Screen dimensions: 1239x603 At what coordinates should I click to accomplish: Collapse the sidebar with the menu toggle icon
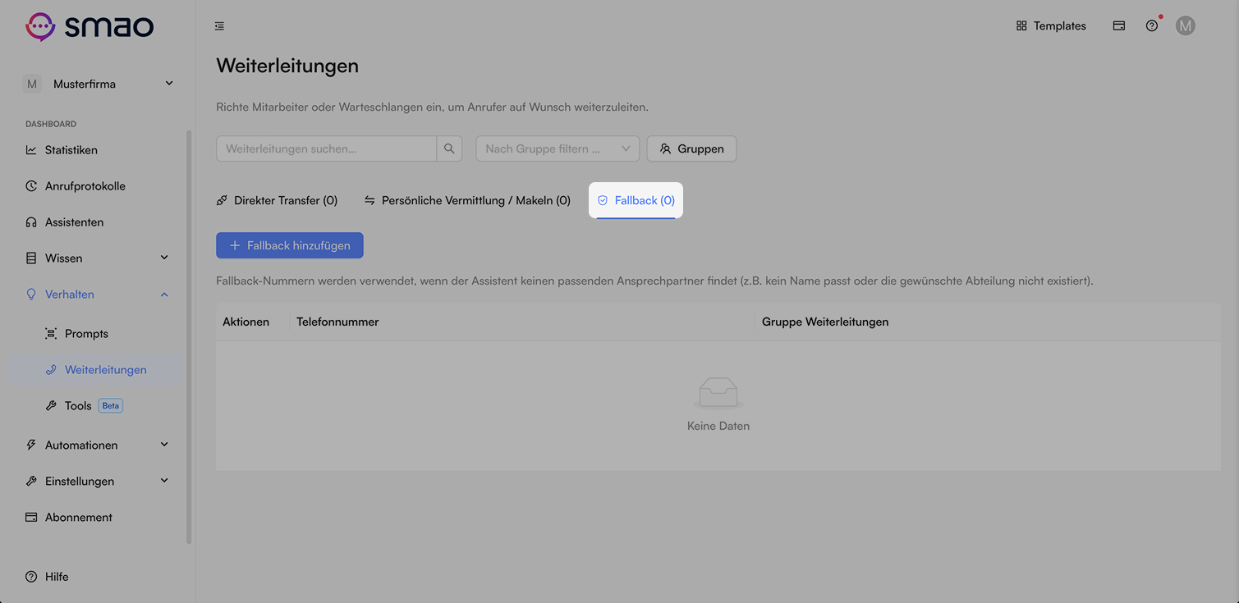pos(219,26)
